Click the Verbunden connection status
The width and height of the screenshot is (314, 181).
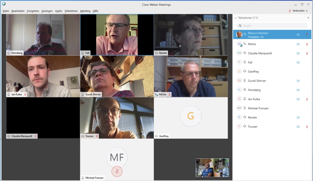tap(298, 11)
